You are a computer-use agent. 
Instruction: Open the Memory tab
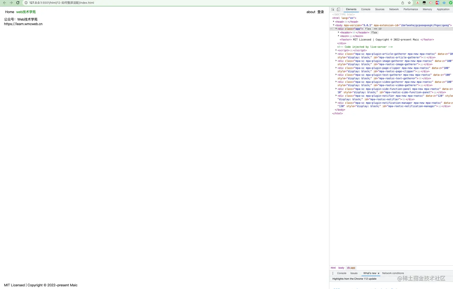tap(427, 9)
